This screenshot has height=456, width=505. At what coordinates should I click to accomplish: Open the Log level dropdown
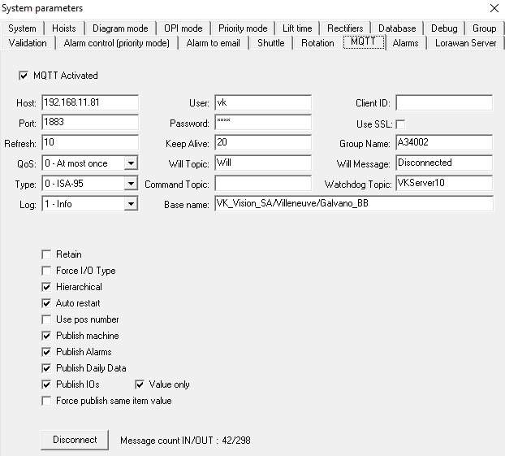(x=131, y=204)
